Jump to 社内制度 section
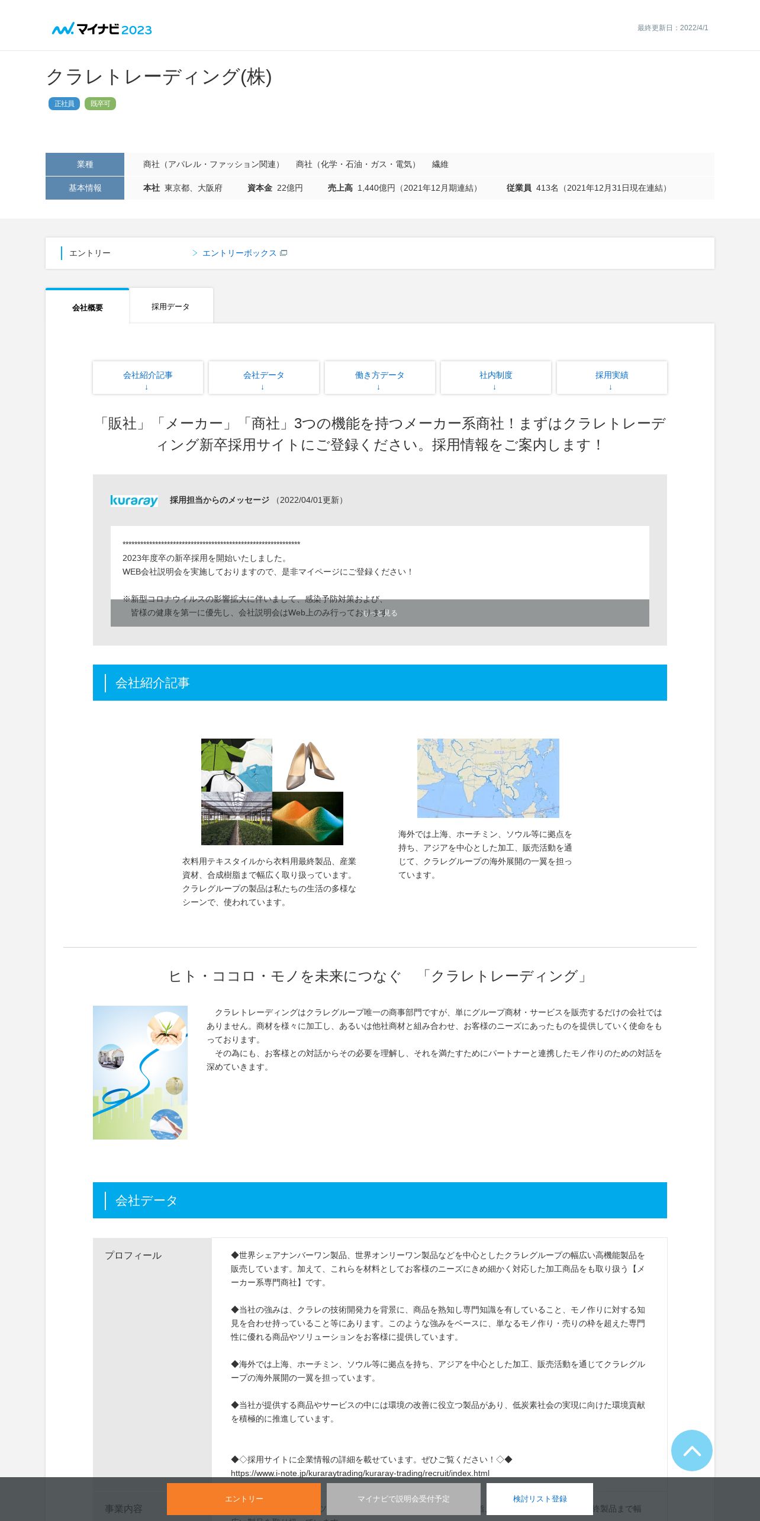This screenshot has height=1521, width=760. (496, 378)
